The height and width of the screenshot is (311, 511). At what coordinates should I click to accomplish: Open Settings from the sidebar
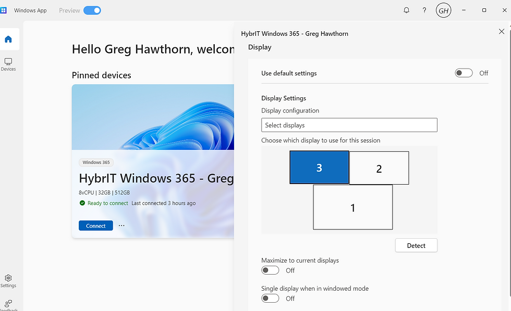tap(8, 281)
